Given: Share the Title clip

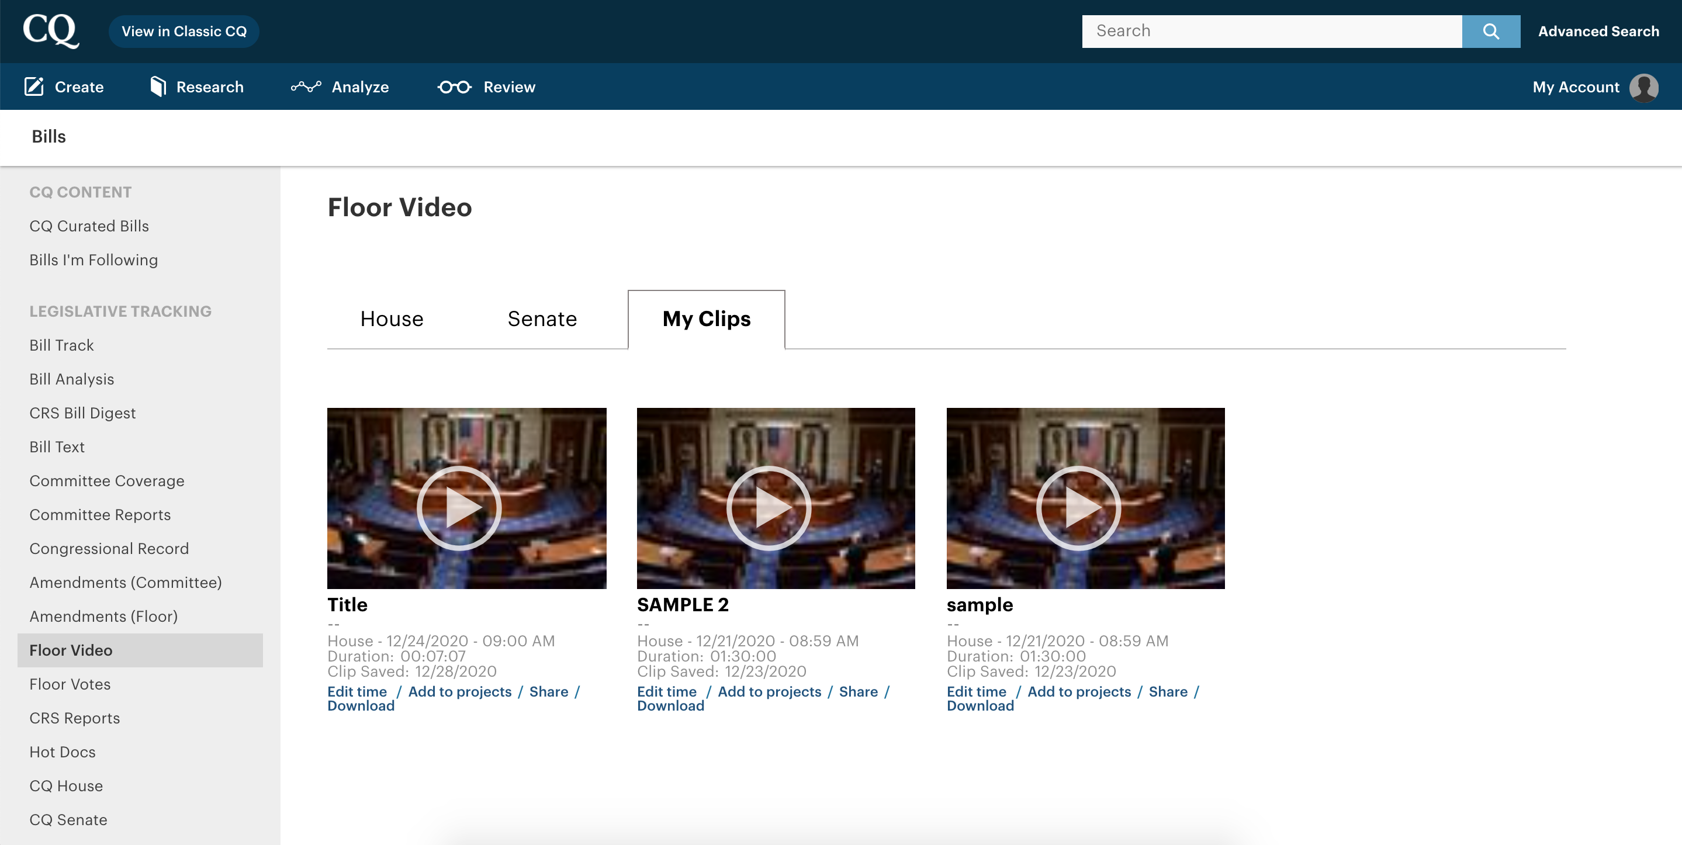Looking at the screenshot, I should click(x=548, y=691).
